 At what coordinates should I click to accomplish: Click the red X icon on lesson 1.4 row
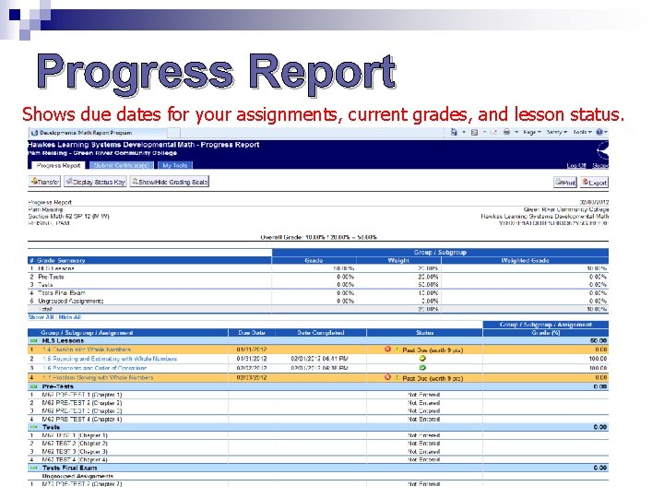[387, 350]
